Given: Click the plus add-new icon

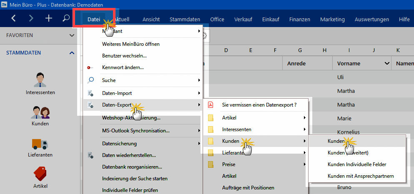Looking at the screenshot, I should (x=49, y=18).
